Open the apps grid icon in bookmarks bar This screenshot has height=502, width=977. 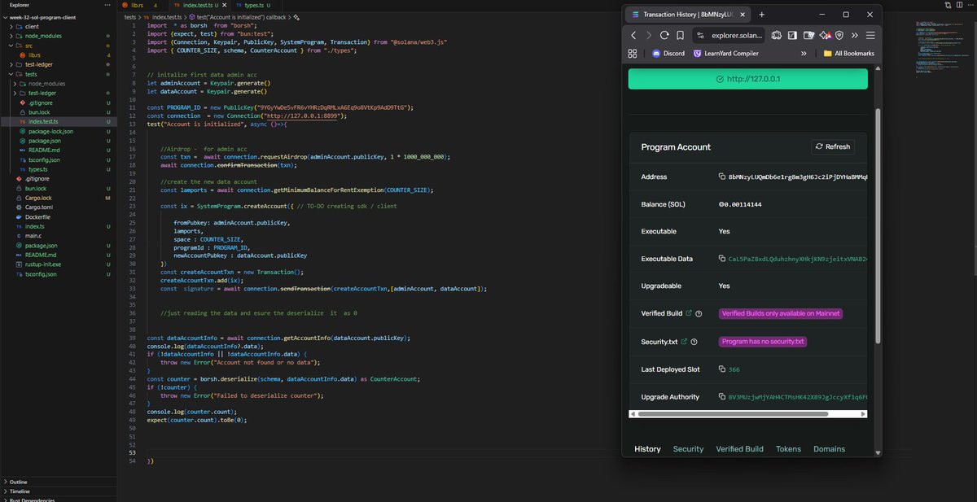(x=633, y=53)
